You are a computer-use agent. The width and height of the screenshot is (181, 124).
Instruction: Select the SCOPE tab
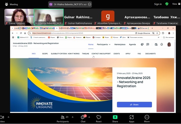tap(45, 54)
